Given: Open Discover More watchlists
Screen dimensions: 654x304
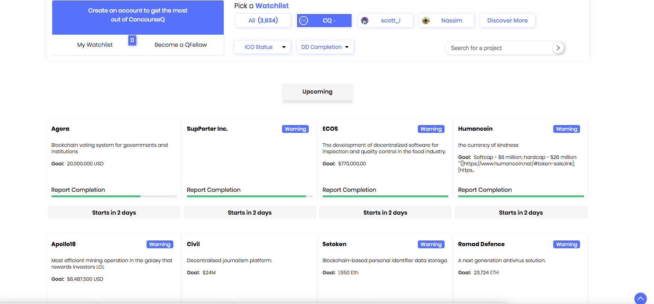Looking at the screenshot, I should 507,21.
